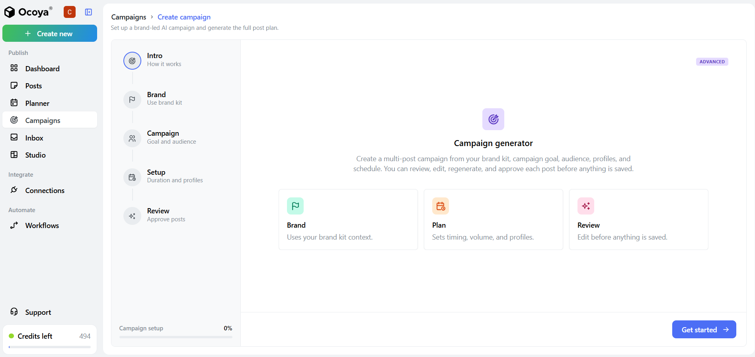Click the Workflows branch icon
755x357 pixels.
coord(14,225)
